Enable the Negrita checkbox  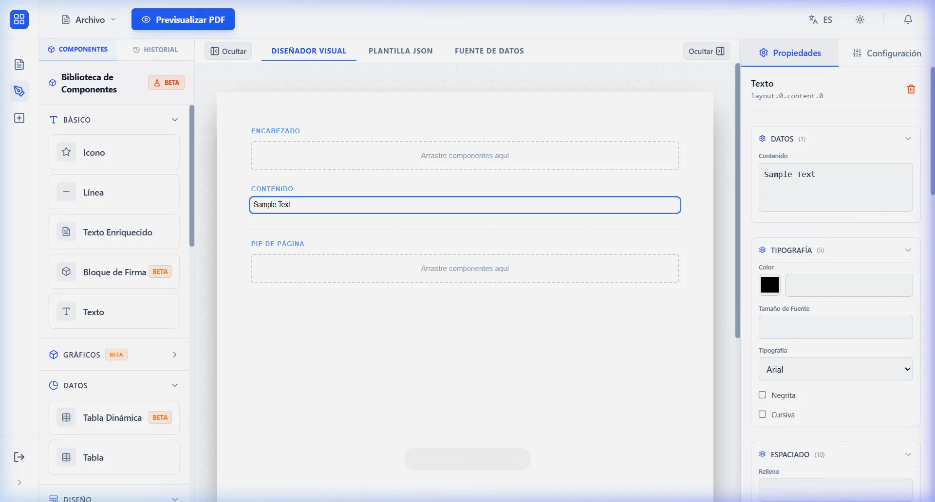click(x=763, y=395)
